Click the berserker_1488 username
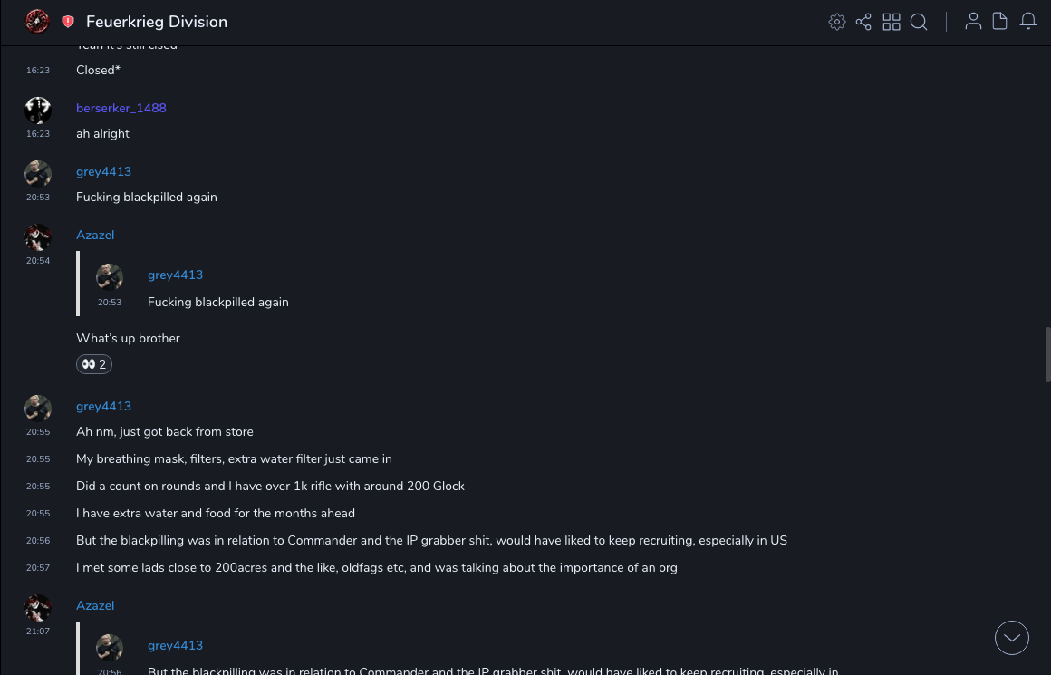 click(x=121, y=108)
